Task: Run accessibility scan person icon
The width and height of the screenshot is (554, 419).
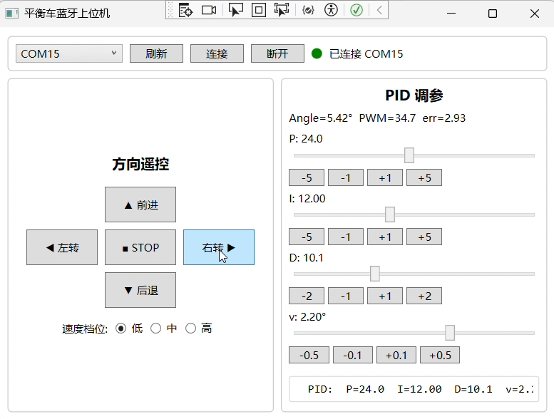Action: click(331, 10)
